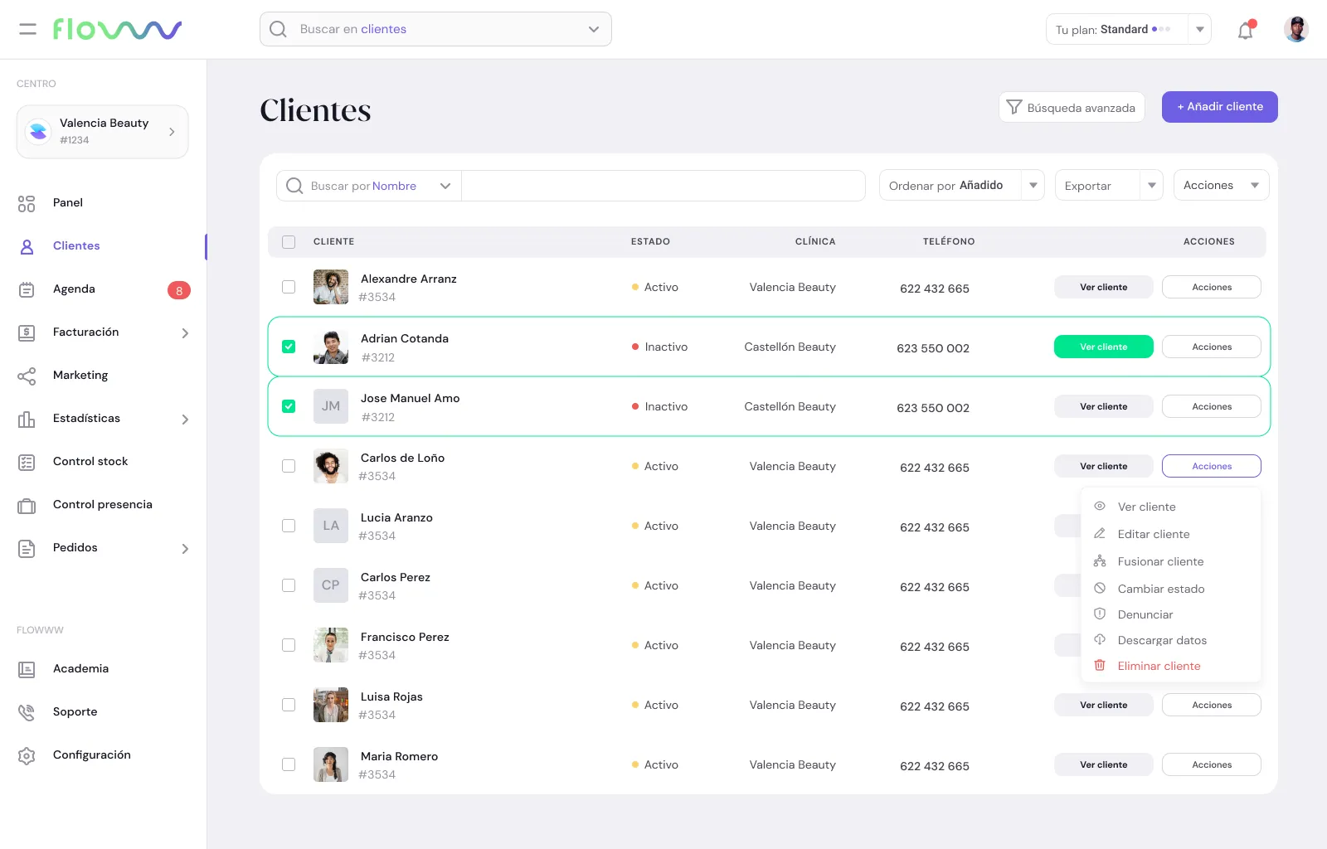This screenshot has height=849, width=1327.
Task: Select all clients with header checkbox
Action: pyautogui.click(x=289, y=242)
